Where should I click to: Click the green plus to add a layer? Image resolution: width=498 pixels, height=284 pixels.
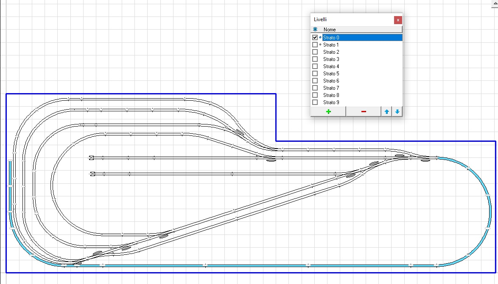coord(328,111)
